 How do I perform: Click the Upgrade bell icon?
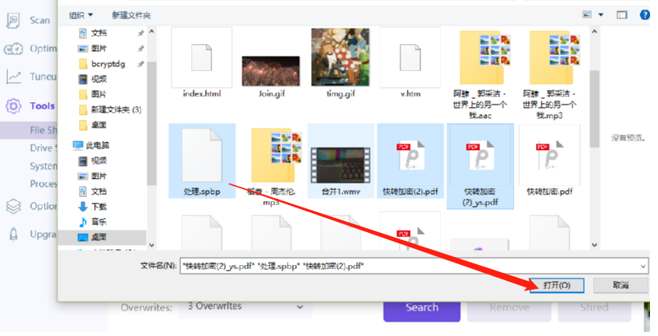coord(14,234)
